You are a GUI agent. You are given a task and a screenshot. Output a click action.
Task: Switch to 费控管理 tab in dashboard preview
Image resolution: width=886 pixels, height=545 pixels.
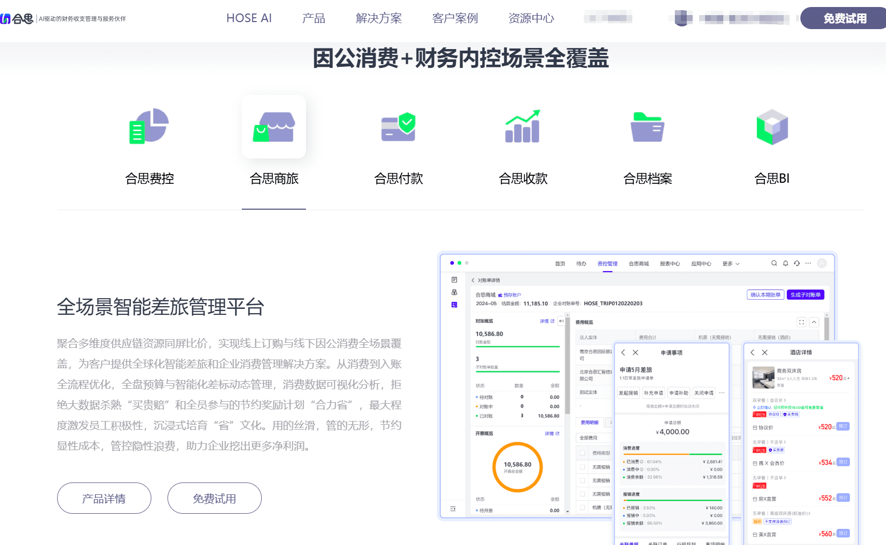[608, 264]
